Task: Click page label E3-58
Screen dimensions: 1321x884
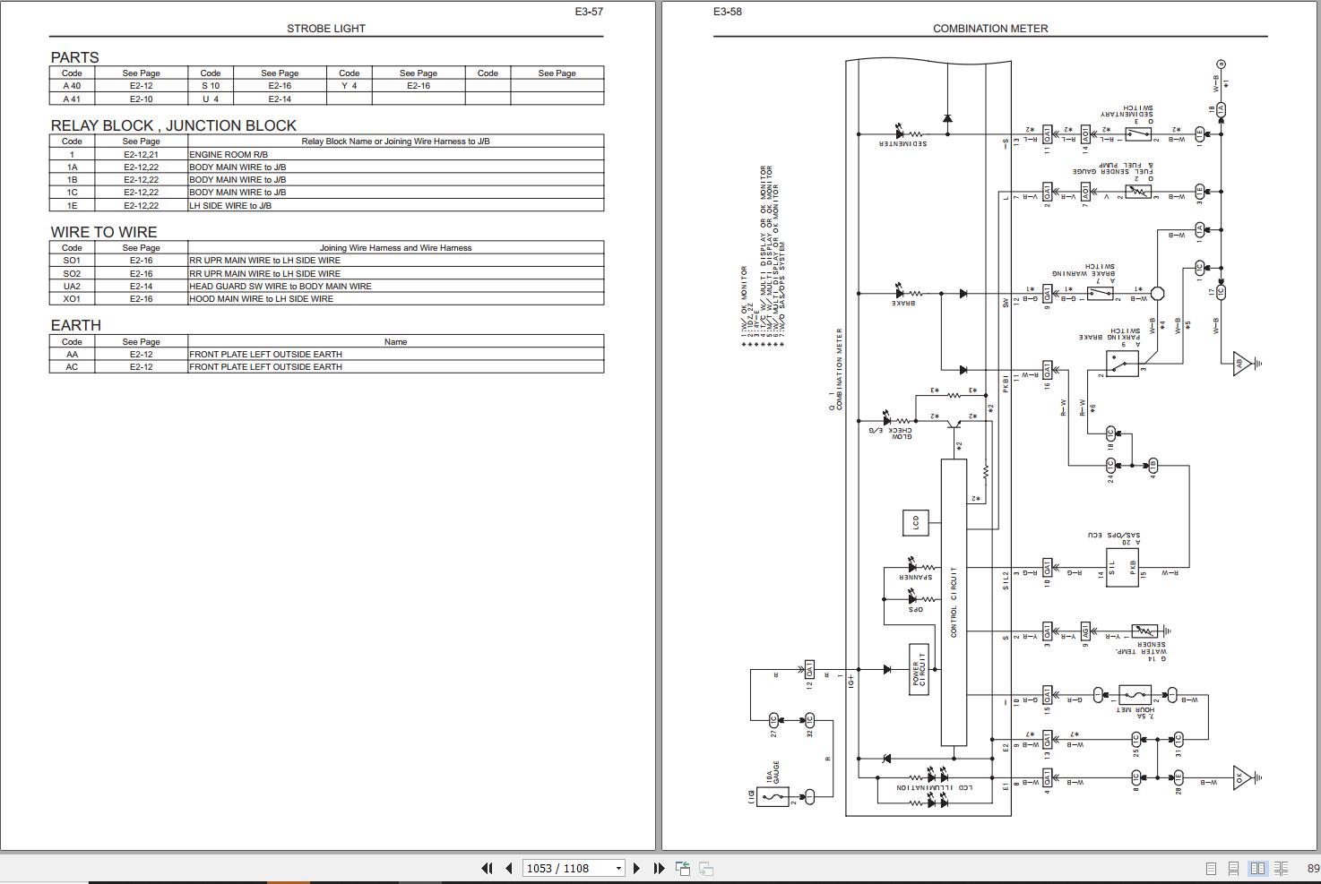Action: (x=728, y=12)
